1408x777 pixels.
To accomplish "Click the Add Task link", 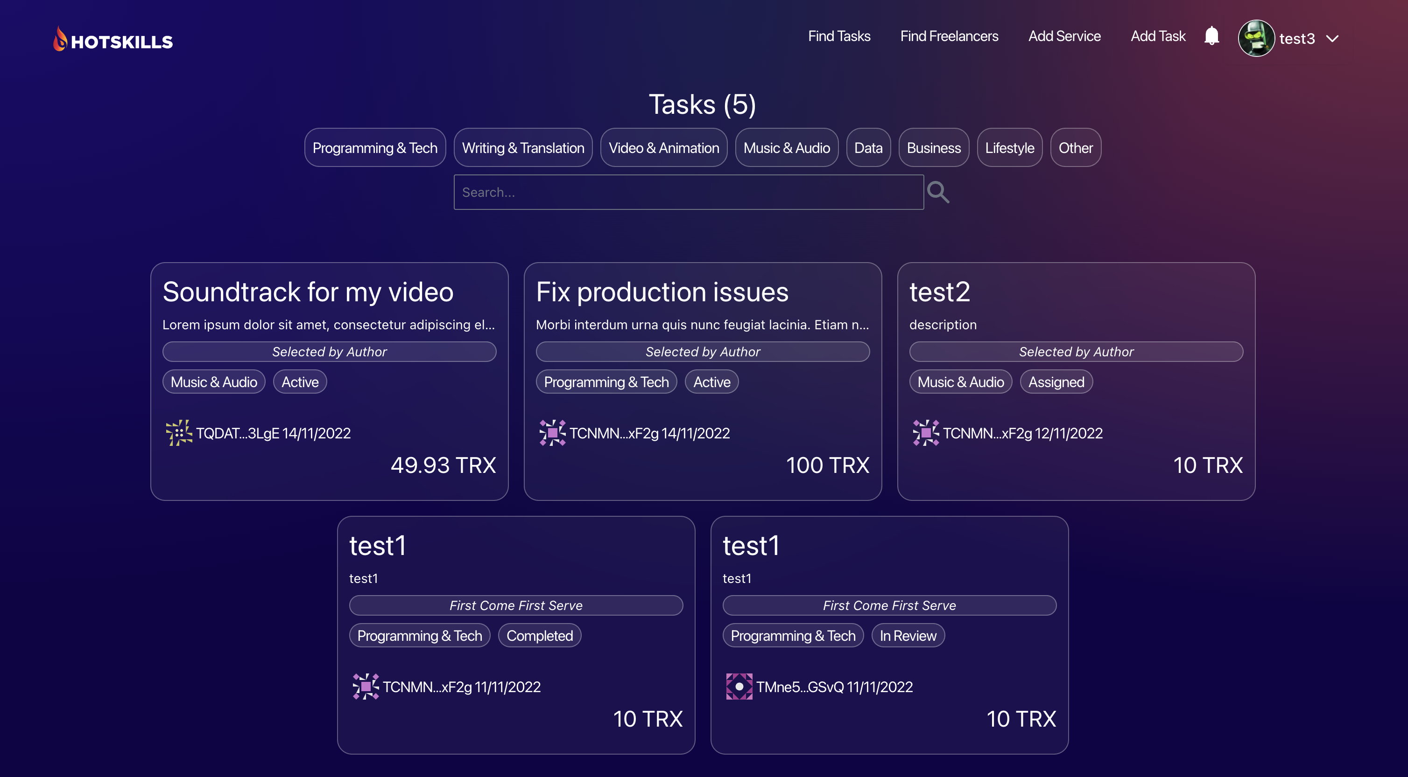I will coord(1157,36).
